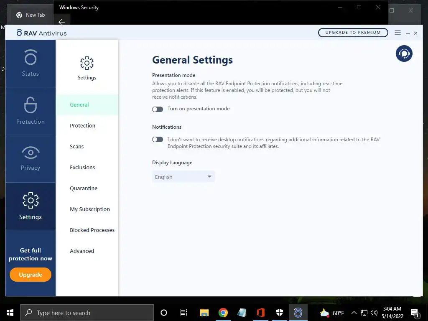Show hidden system tray icons
Image resolution: width=428 pixels, height=321 pixels.
pyautogui.click(x=354, y=313)
